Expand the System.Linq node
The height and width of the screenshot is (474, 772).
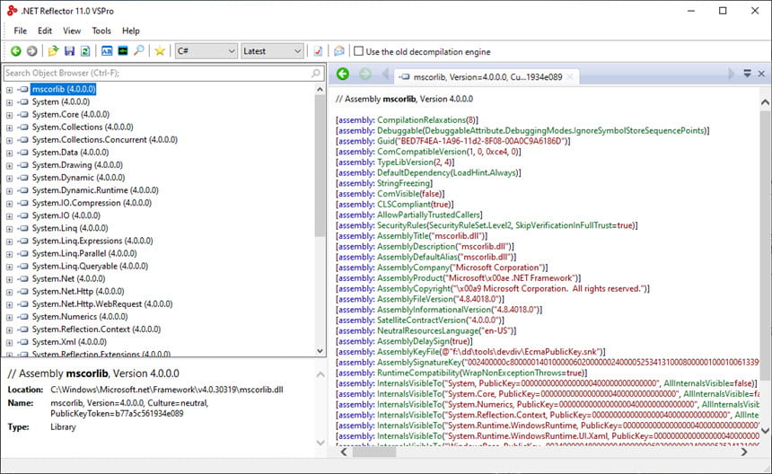point(9,228)
